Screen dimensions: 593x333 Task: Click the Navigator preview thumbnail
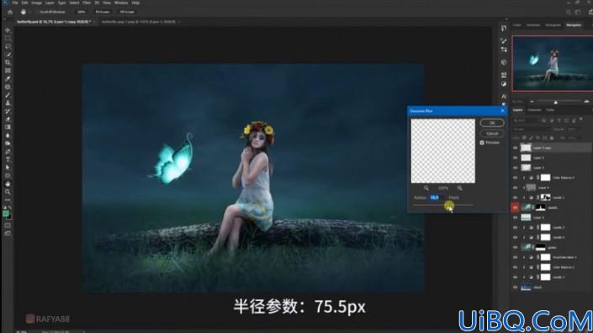553,64
